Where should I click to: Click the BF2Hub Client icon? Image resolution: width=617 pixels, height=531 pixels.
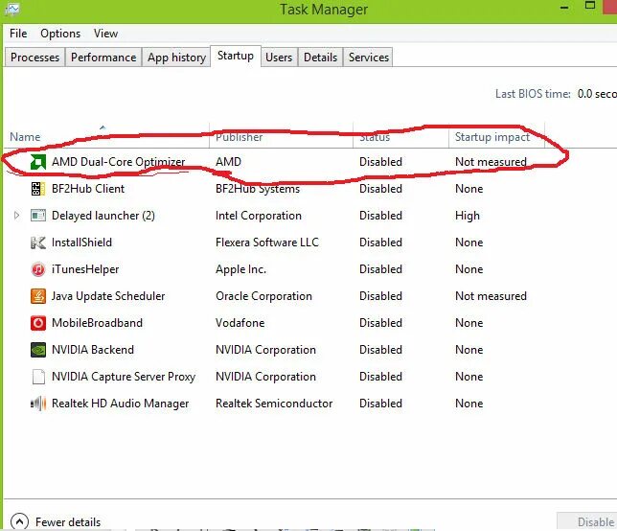[x=38, y=189]
